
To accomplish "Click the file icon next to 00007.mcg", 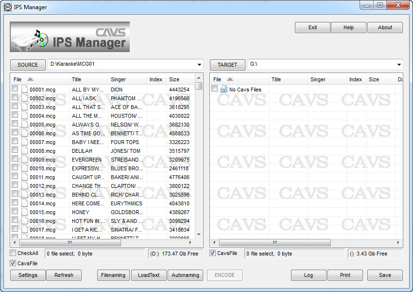I will pos(24,142).
